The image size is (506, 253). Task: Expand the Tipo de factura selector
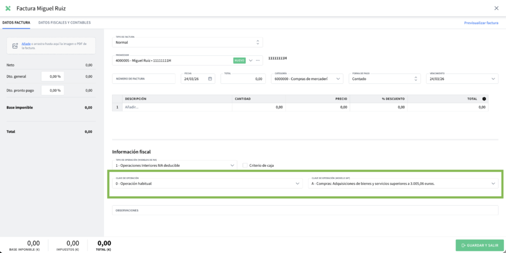click(188, 42)
